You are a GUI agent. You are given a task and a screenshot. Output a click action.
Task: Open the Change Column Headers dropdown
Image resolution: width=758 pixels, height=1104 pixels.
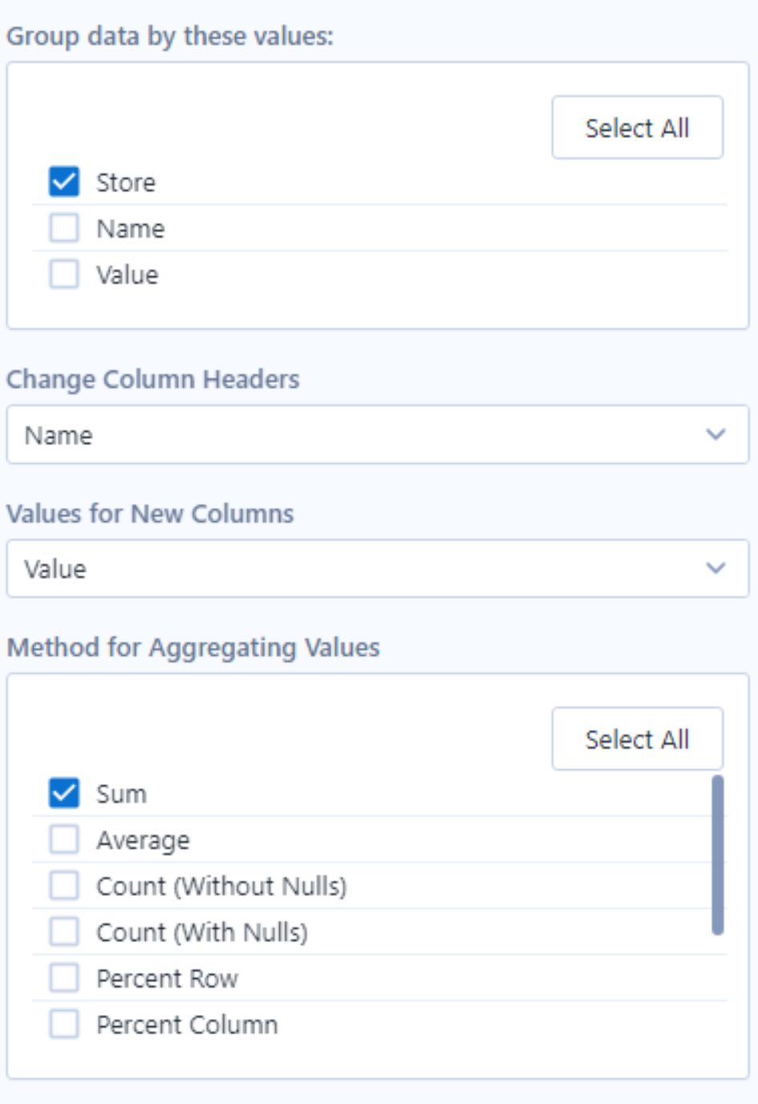pyautogui.click(x=377, y=434)
